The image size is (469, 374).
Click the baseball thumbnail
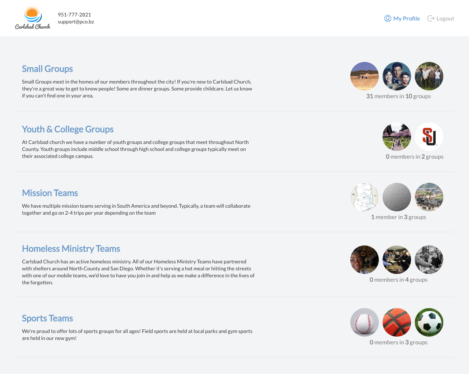(365, 322)
